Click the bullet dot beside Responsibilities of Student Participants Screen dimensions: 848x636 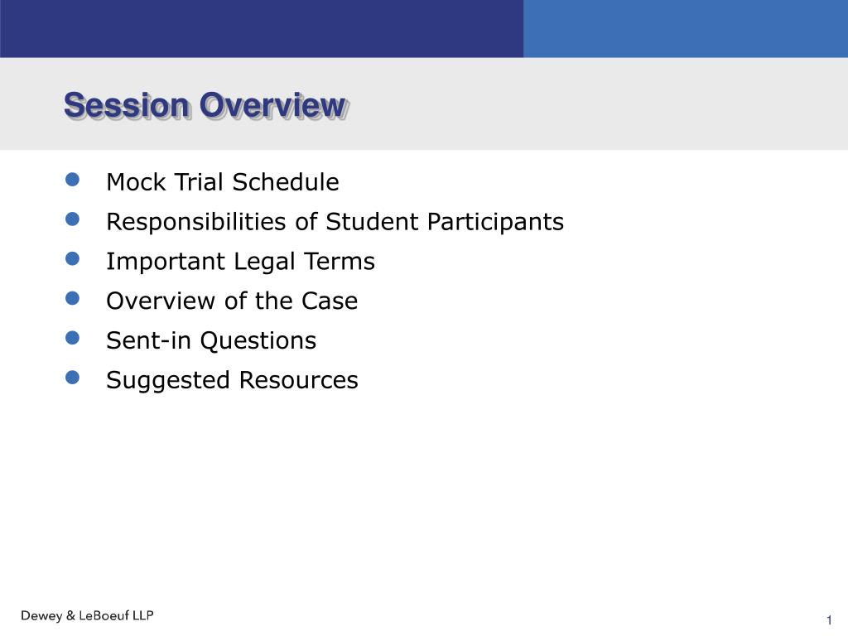[73, 219]
